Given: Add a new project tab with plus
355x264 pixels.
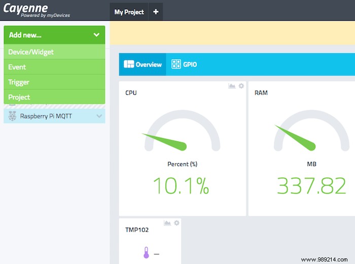Looking at the screenshot, I should point(156,12).
